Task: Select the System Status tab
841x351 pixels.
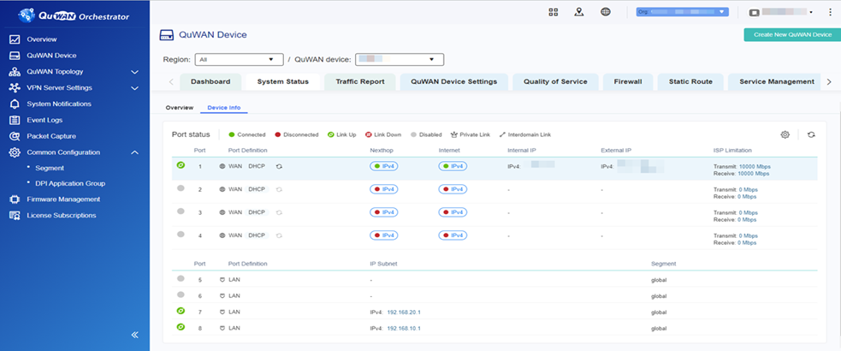Action: click(282, 81)
